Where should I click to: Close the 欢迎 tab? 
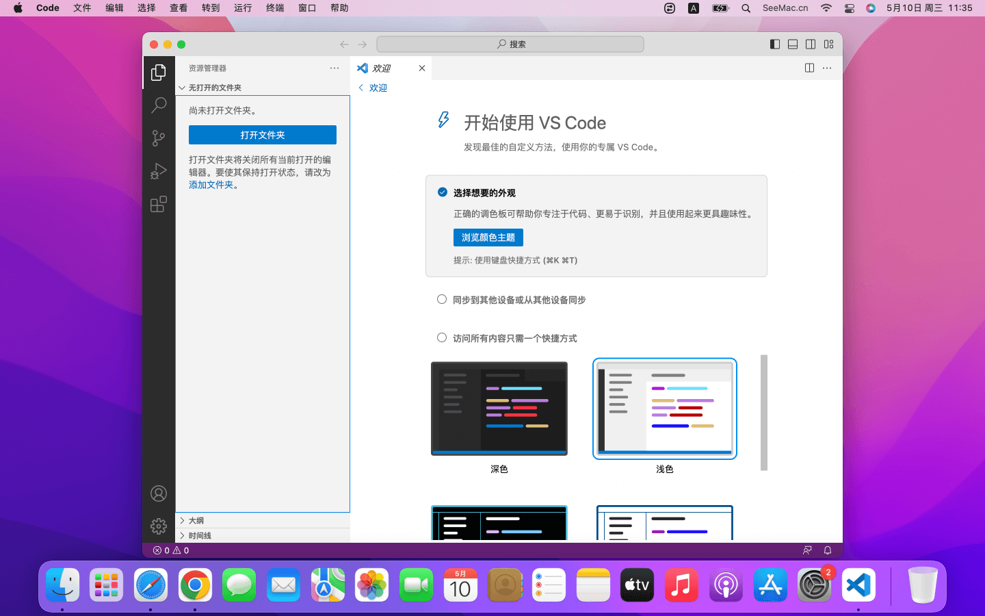[422, 68]
